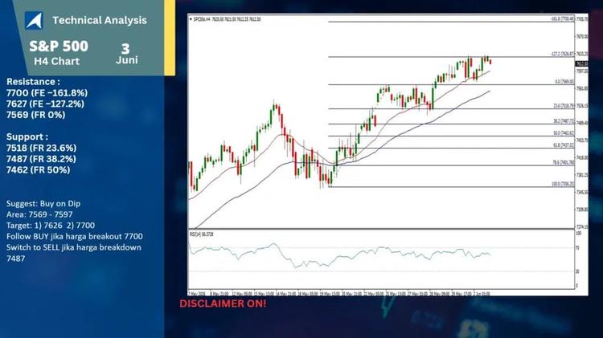Select resistance line '7627 (FE −127.2%)'
603x338 pixels.
45,104
